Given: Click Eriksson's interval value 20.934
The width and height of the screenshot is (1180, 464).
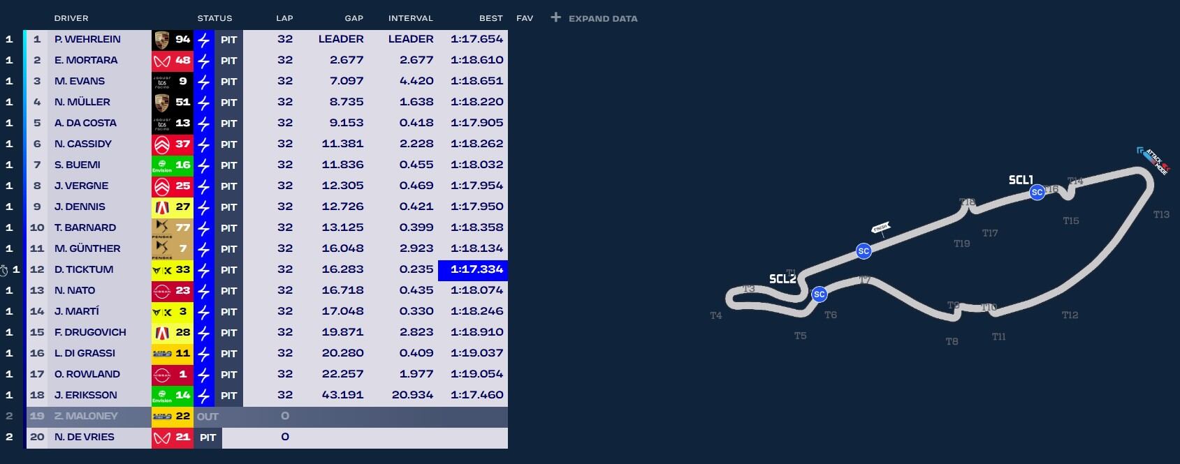Looking at the screenshot, I should (x=413, y=396).
